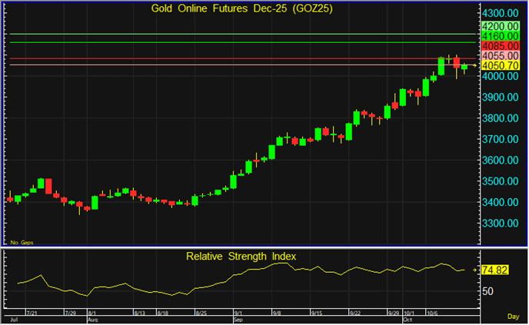Click the 'Day' timeframe label
The image size is (529, 325).
[513, 317]
